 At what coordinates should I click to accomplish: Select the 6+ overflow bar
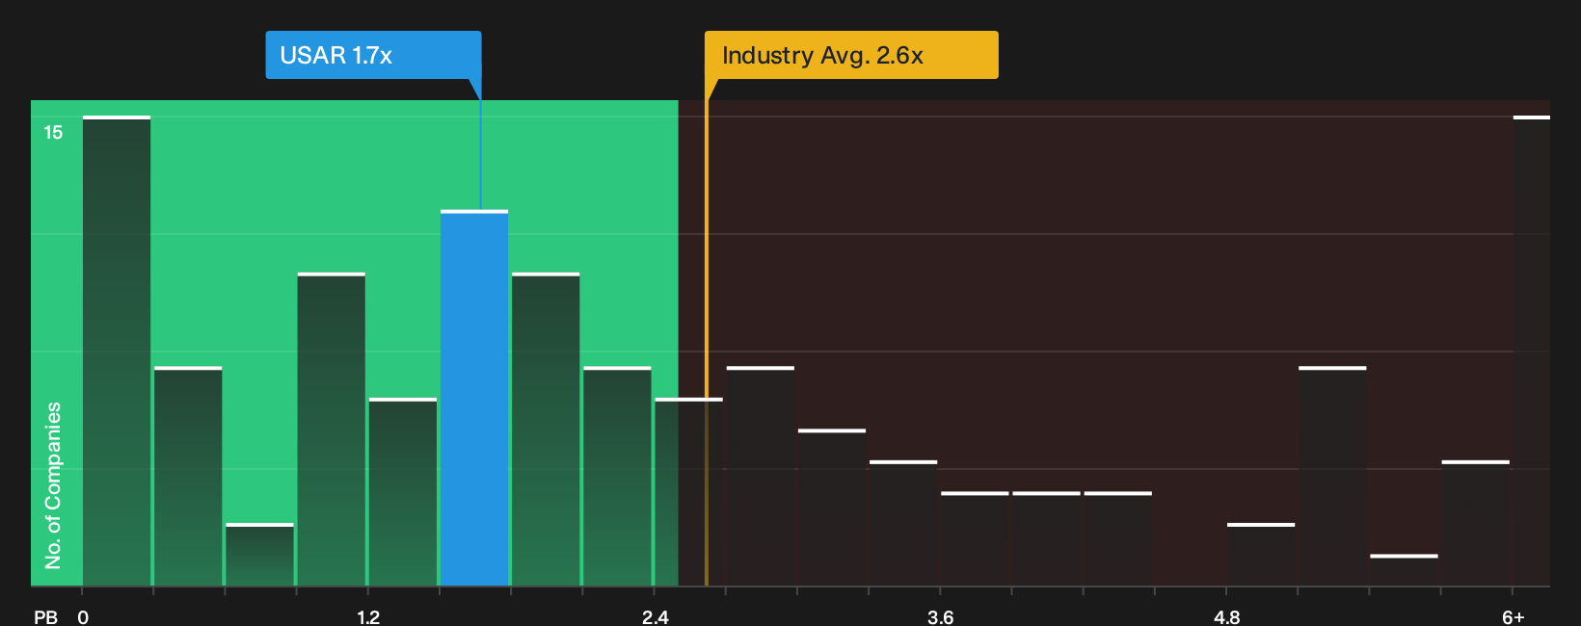point(1532,351)
